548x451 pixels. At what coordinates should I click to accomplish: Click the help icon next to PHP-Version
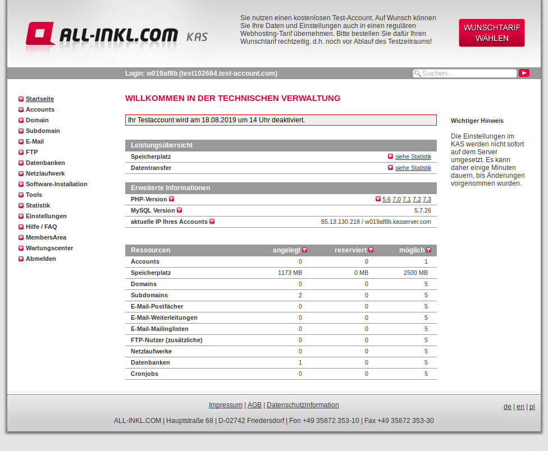click(172, 199)
